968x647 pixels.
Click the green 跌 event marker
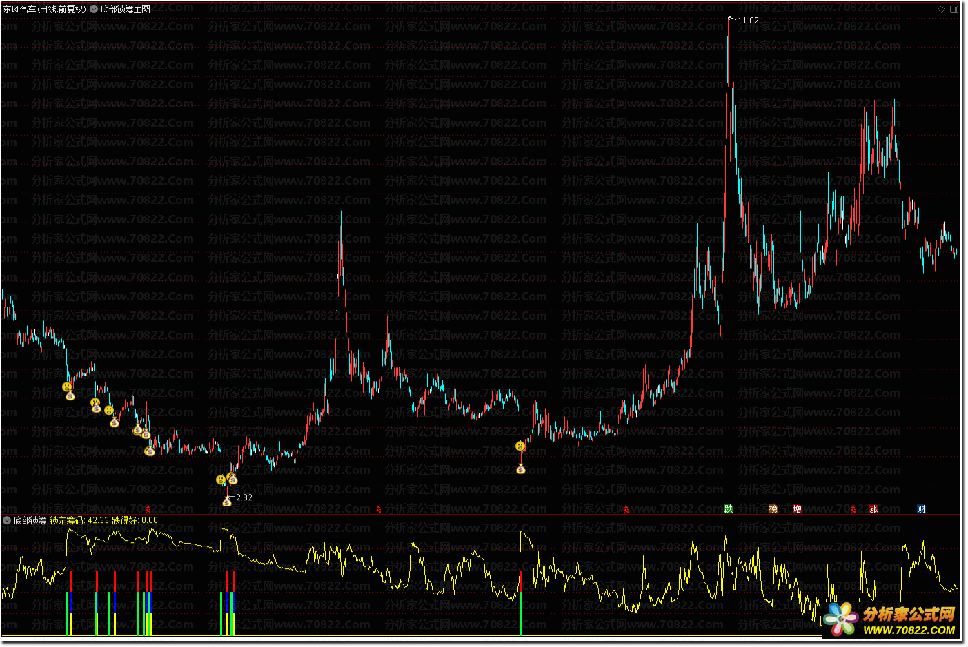[x=728, y=509]
